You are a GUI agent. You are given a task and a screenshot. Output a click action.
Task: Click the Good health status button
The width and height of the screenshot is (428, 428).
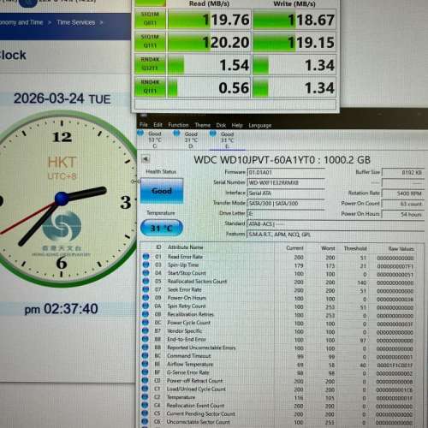pyautogui.click(x=162, y=191)
